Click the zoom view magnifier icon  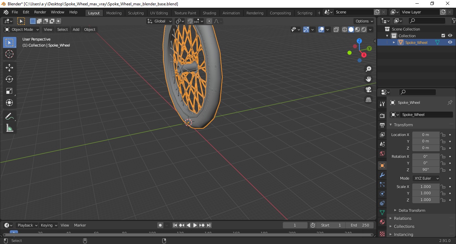(368, 69)
